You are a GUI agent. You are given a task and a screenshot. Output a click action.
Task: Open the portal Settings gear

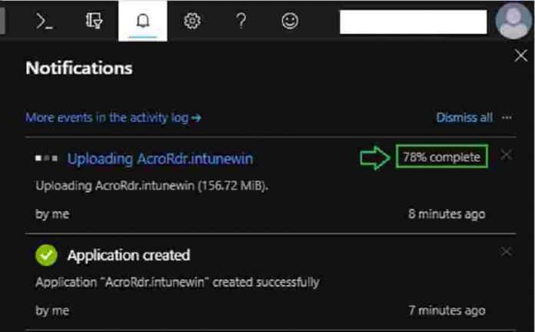[192, 22]
